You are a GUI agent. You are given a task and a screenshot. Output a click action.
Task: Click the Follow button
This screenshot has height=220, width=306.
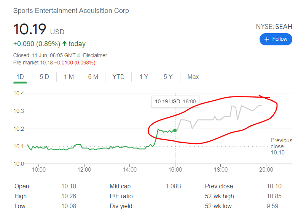(276, 39)
